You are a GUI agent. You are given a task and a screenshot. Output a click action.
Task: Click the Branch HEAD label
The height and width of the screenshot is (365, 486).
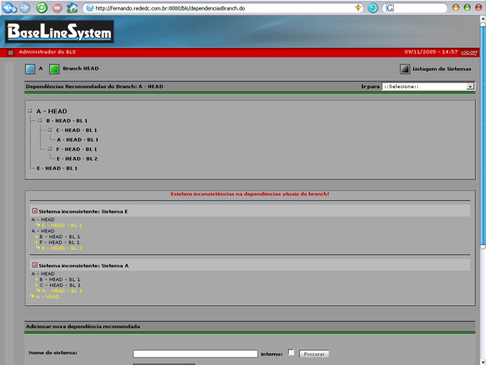[81, 69]
